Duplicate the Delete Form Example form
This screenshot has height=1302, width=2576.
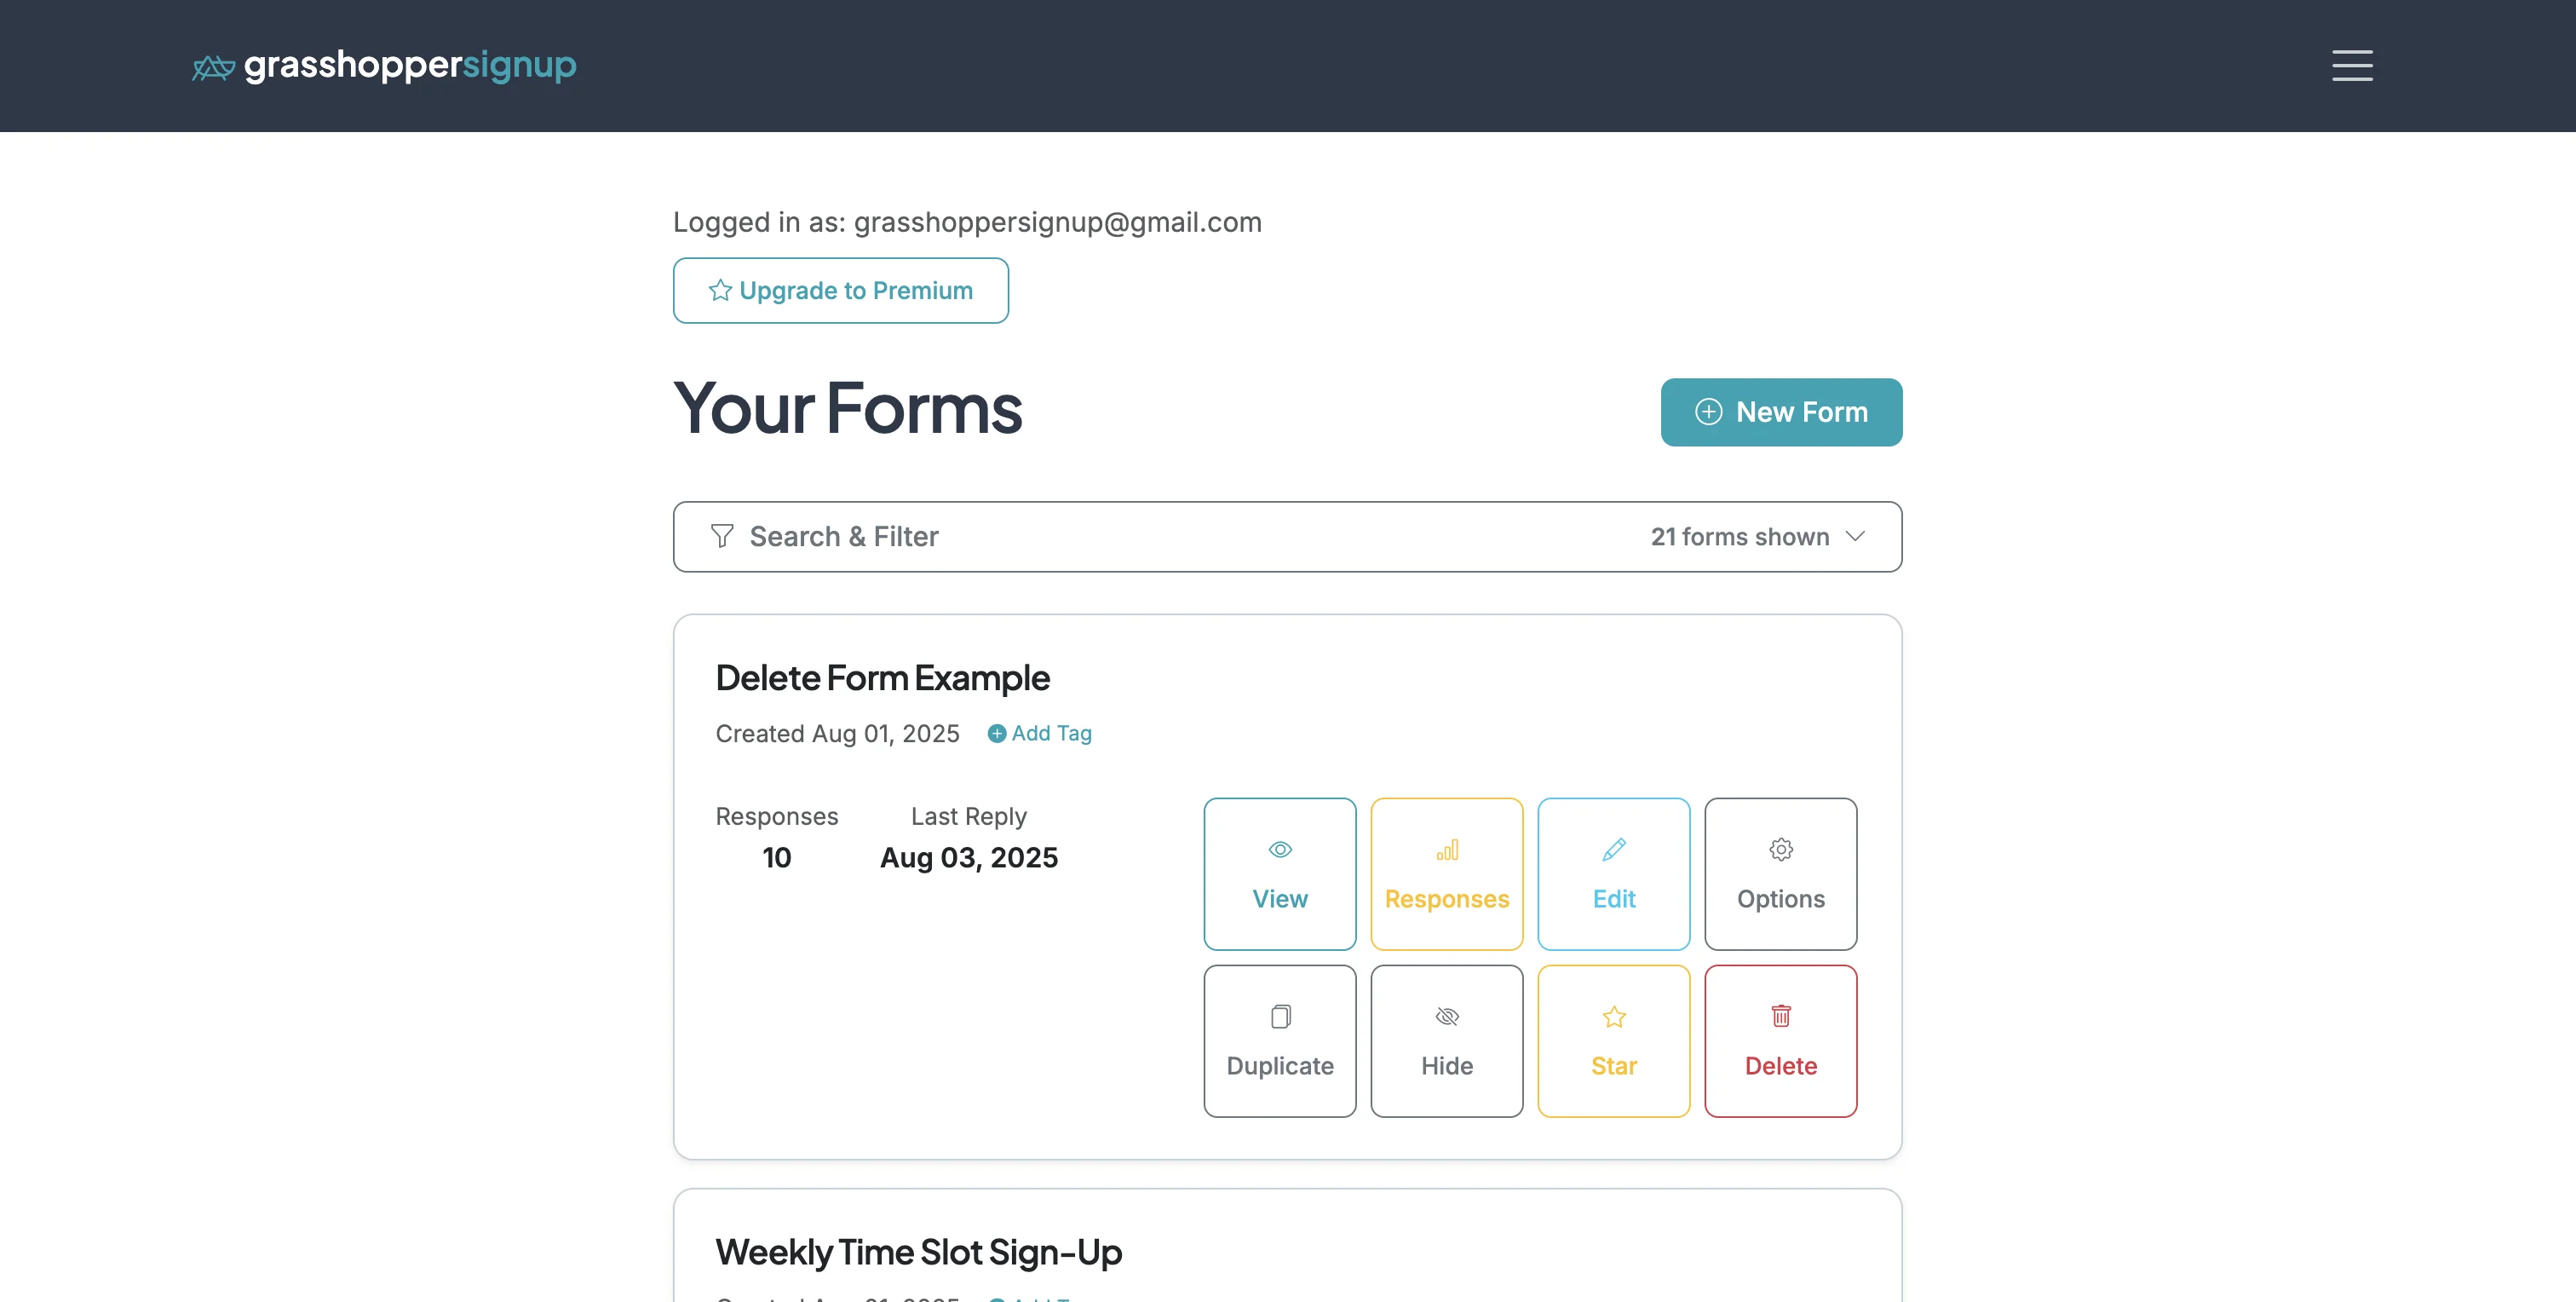1280,1040
